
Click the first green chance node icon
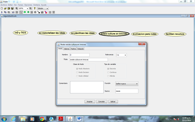tap(25, 12)
